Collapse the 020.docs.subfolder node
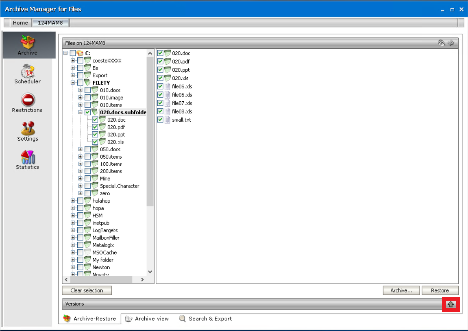 (80, 112)
